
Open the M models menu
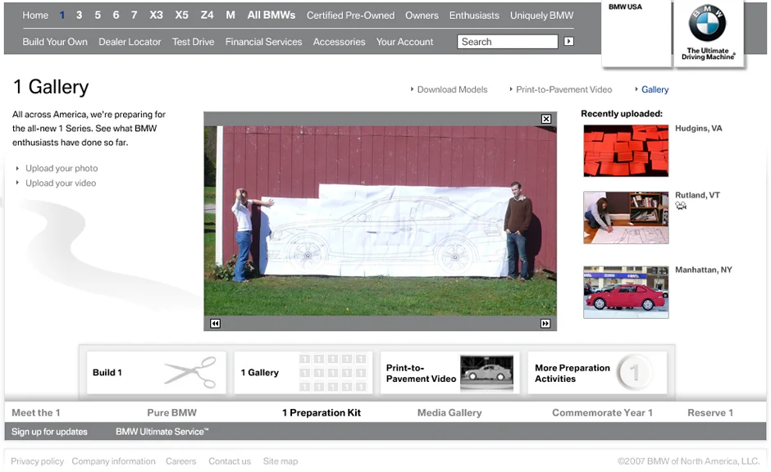click(x=230, y=16)
